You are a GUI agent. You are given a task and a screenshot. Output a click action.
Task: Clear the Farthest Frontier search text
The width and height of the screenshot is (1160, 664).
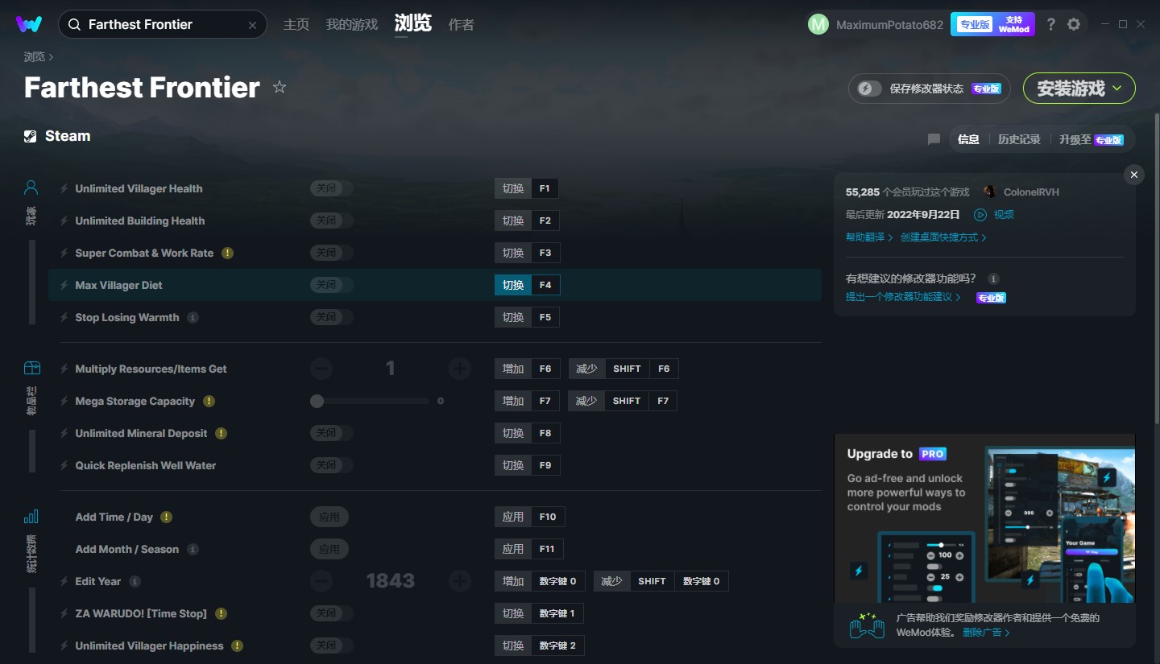click(252, 25)
